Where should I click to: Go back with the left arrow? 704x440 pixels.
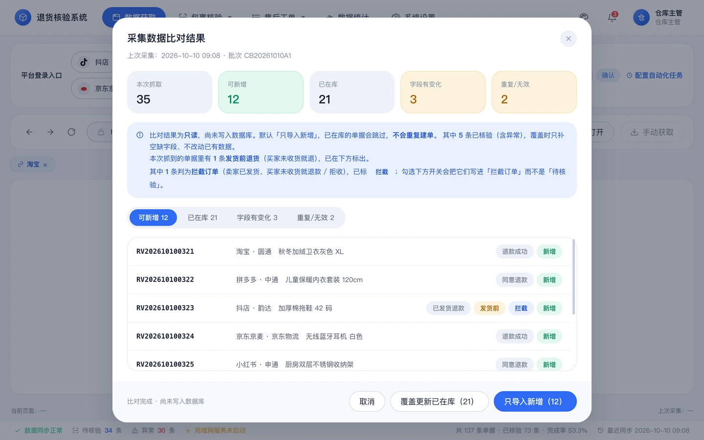[29, 132]
